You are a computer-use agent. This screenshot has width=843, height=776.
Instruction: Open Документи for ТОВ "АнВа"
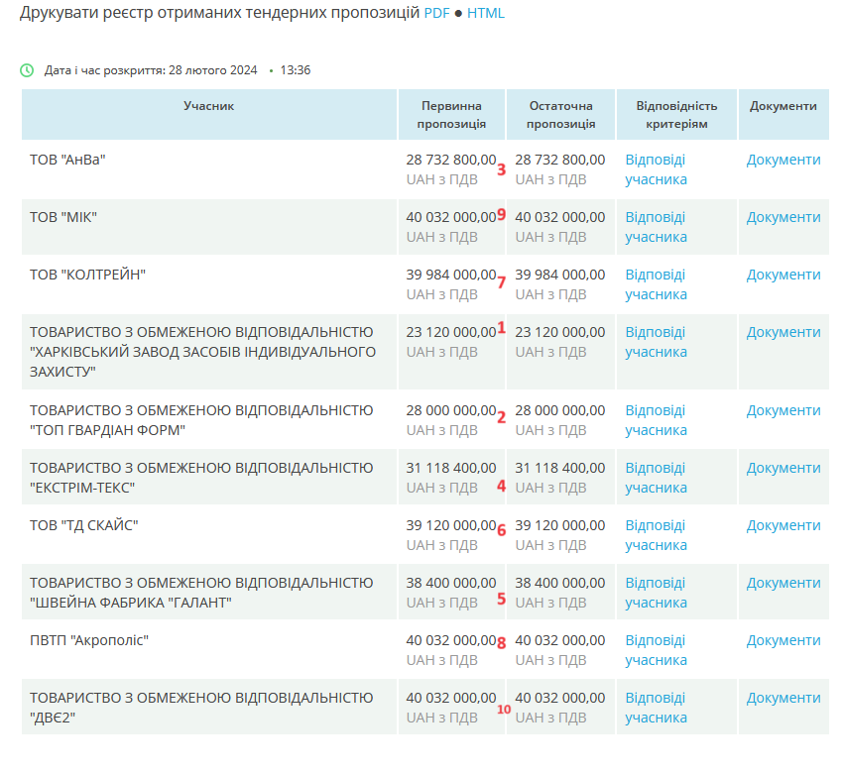tap(783, 160)
